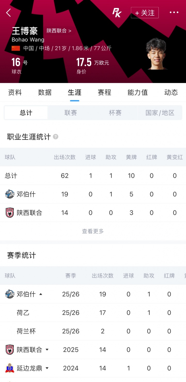Expand the 陕西联合 2025 season row
This screenshot has height=382, width=186.
pos(47,350)
